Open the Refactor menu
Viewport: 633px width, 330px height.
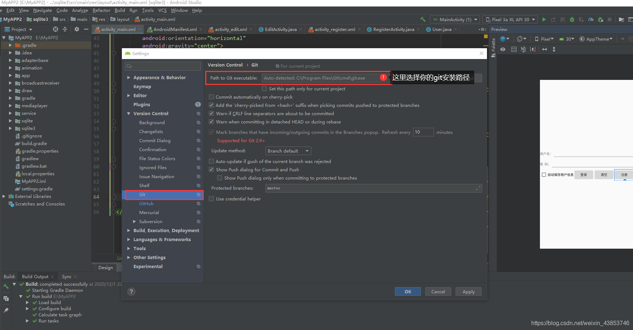(x=101, y=10)
